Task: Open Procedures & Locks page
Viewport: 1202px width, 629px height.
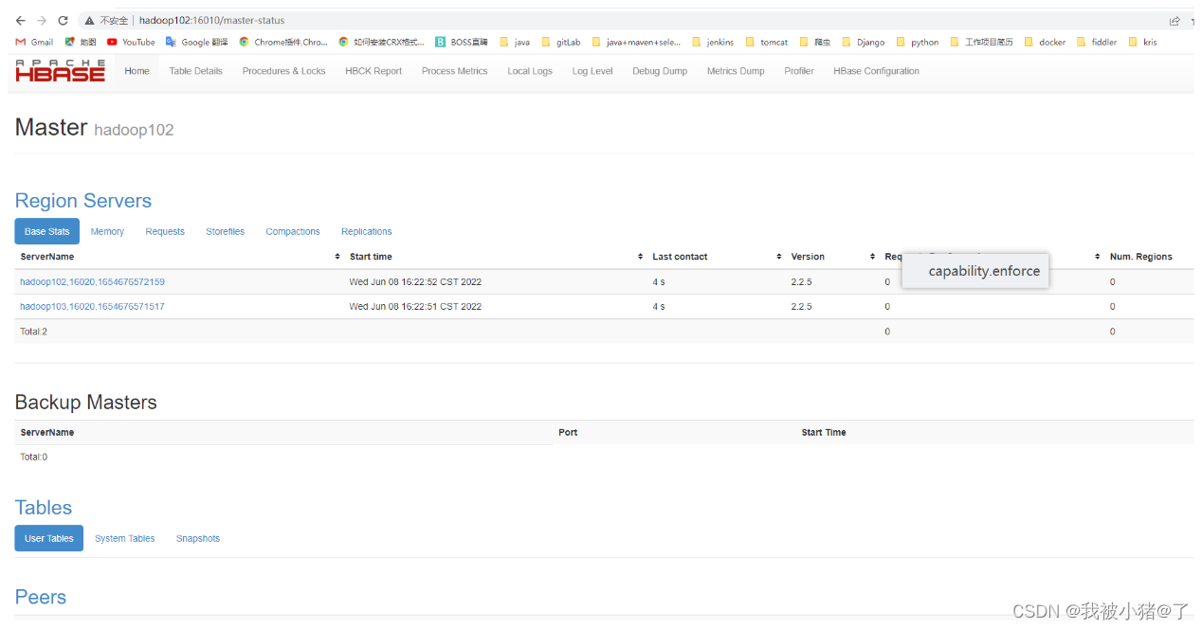Action: [x=283, y=71]
